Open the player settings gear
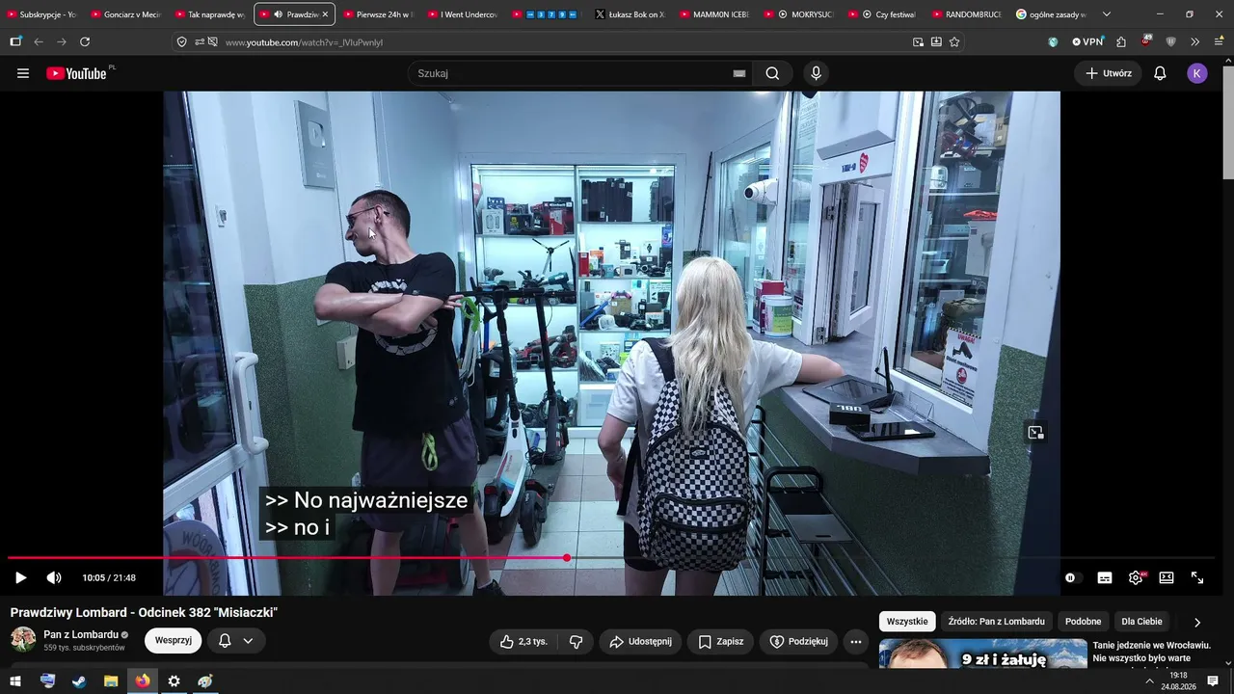 tap(1136, 577)
